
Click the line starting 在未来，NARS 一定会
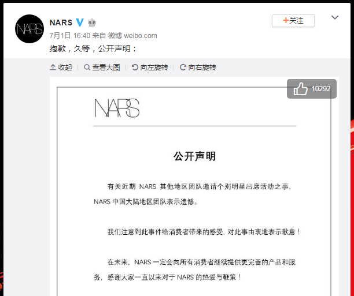[x=201, y=262]
